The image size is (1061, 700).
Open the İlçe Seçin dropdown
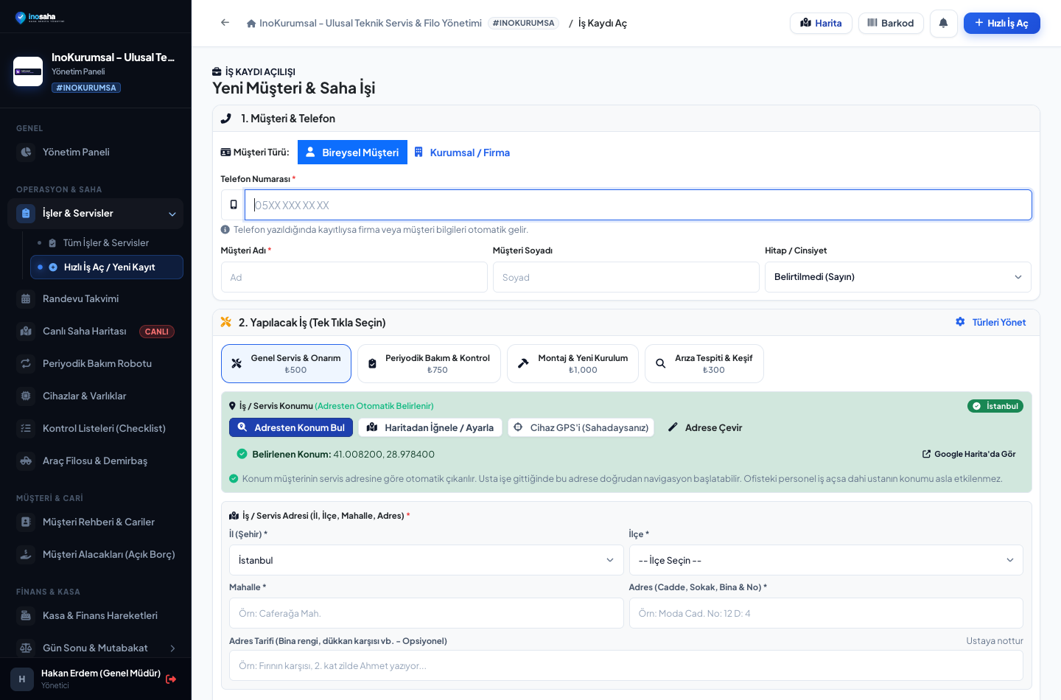[826, 560]
